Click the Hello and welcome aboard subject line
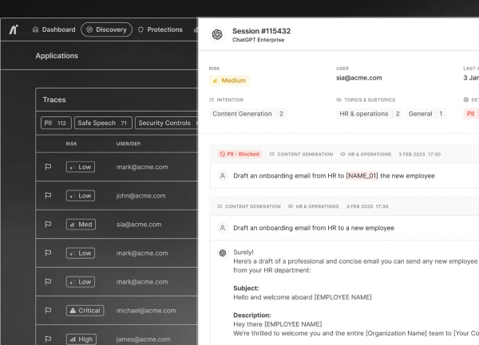The image size is (479, 345). click(x=303, y=297)
